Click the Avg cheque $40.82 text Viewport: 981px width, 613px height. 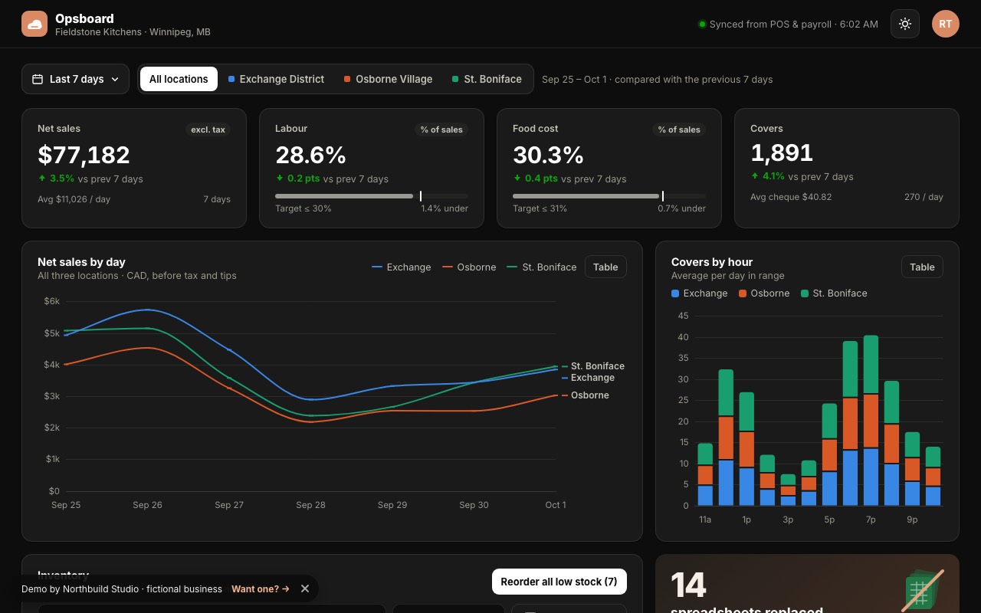click(791, 197)
